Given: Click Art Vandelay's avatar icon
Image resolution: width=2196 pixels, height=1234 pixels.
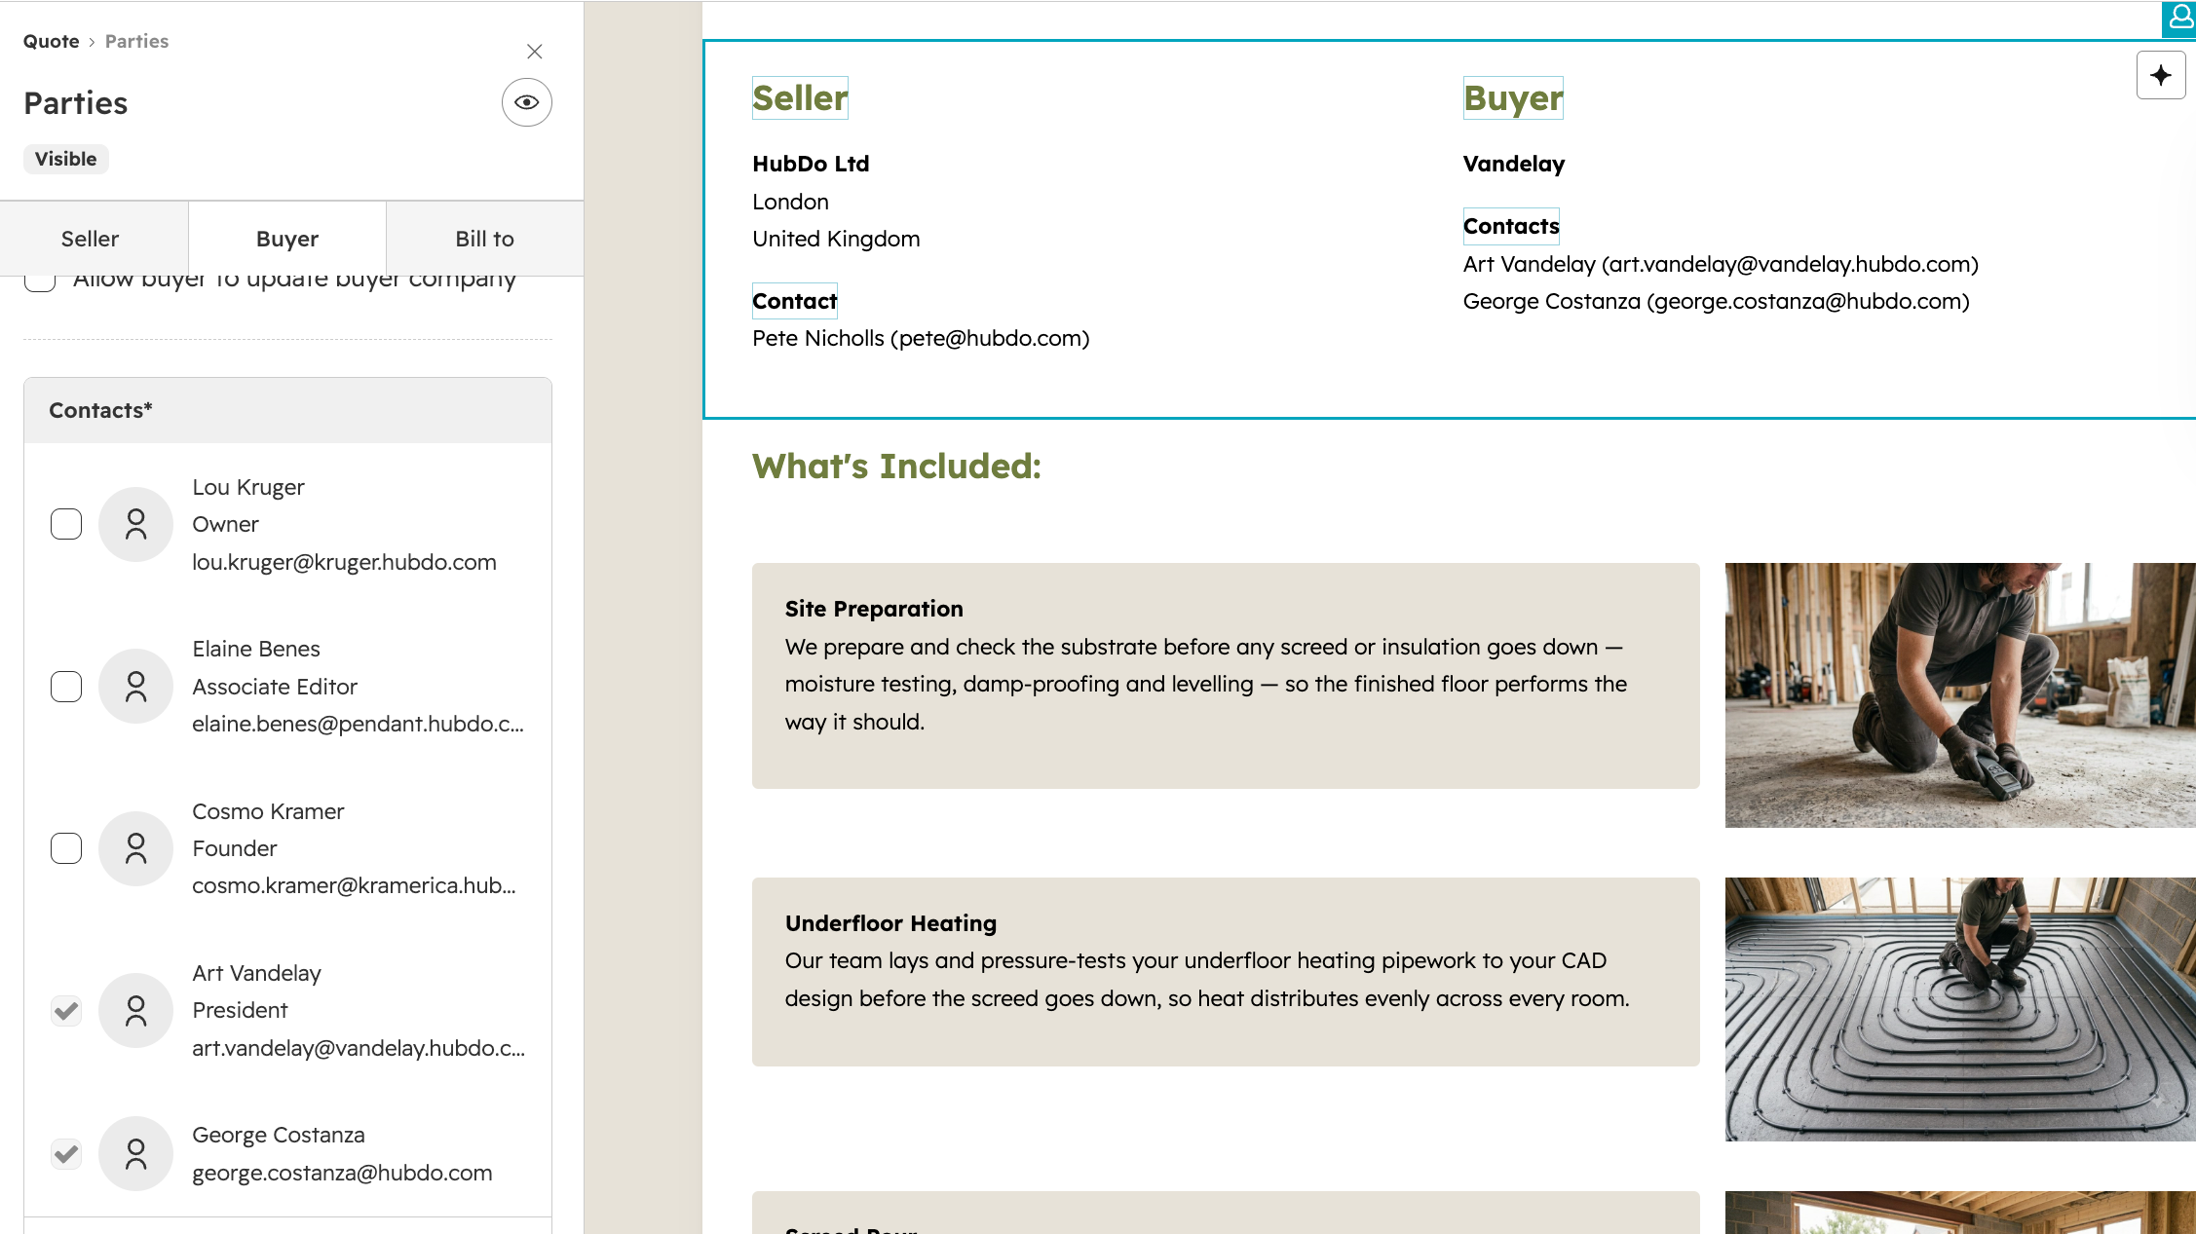Looking at the screenshot, I should [x=136, y=1011].
